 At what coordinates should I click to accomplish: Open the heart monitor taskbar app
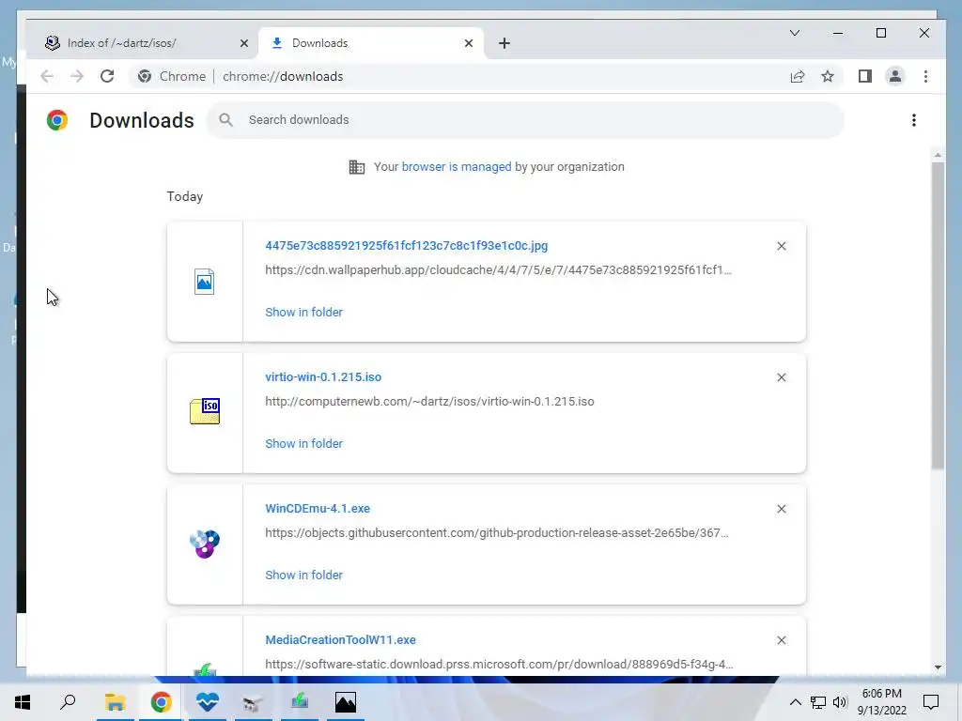point(208,702)
